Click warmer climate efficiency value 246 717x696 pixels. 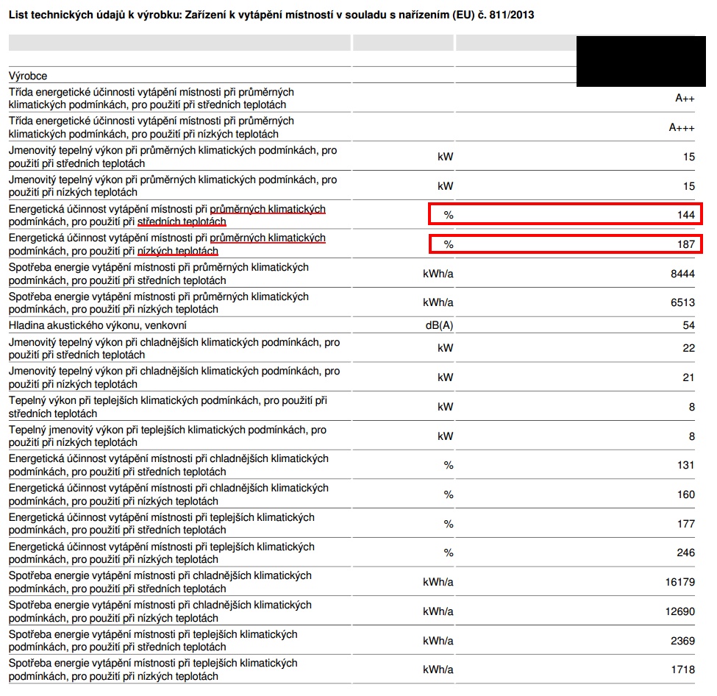click(686, 553)
